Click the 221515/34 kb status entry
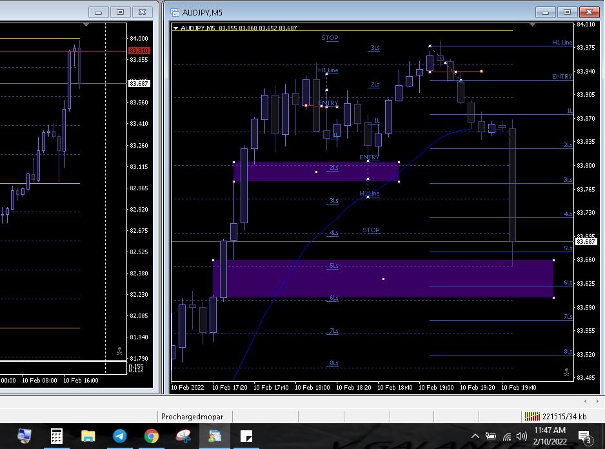Image resolution: width=605 pixels, height=449 pixels. [x=564, y=417]
